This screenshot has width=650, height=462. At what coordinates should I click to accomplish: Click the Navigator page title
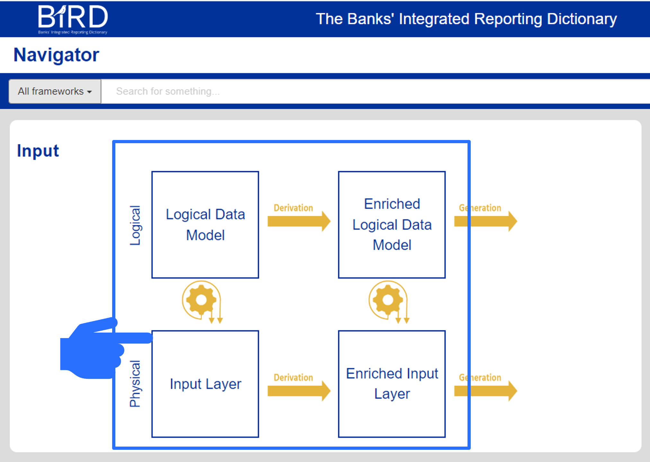point(56,55)
